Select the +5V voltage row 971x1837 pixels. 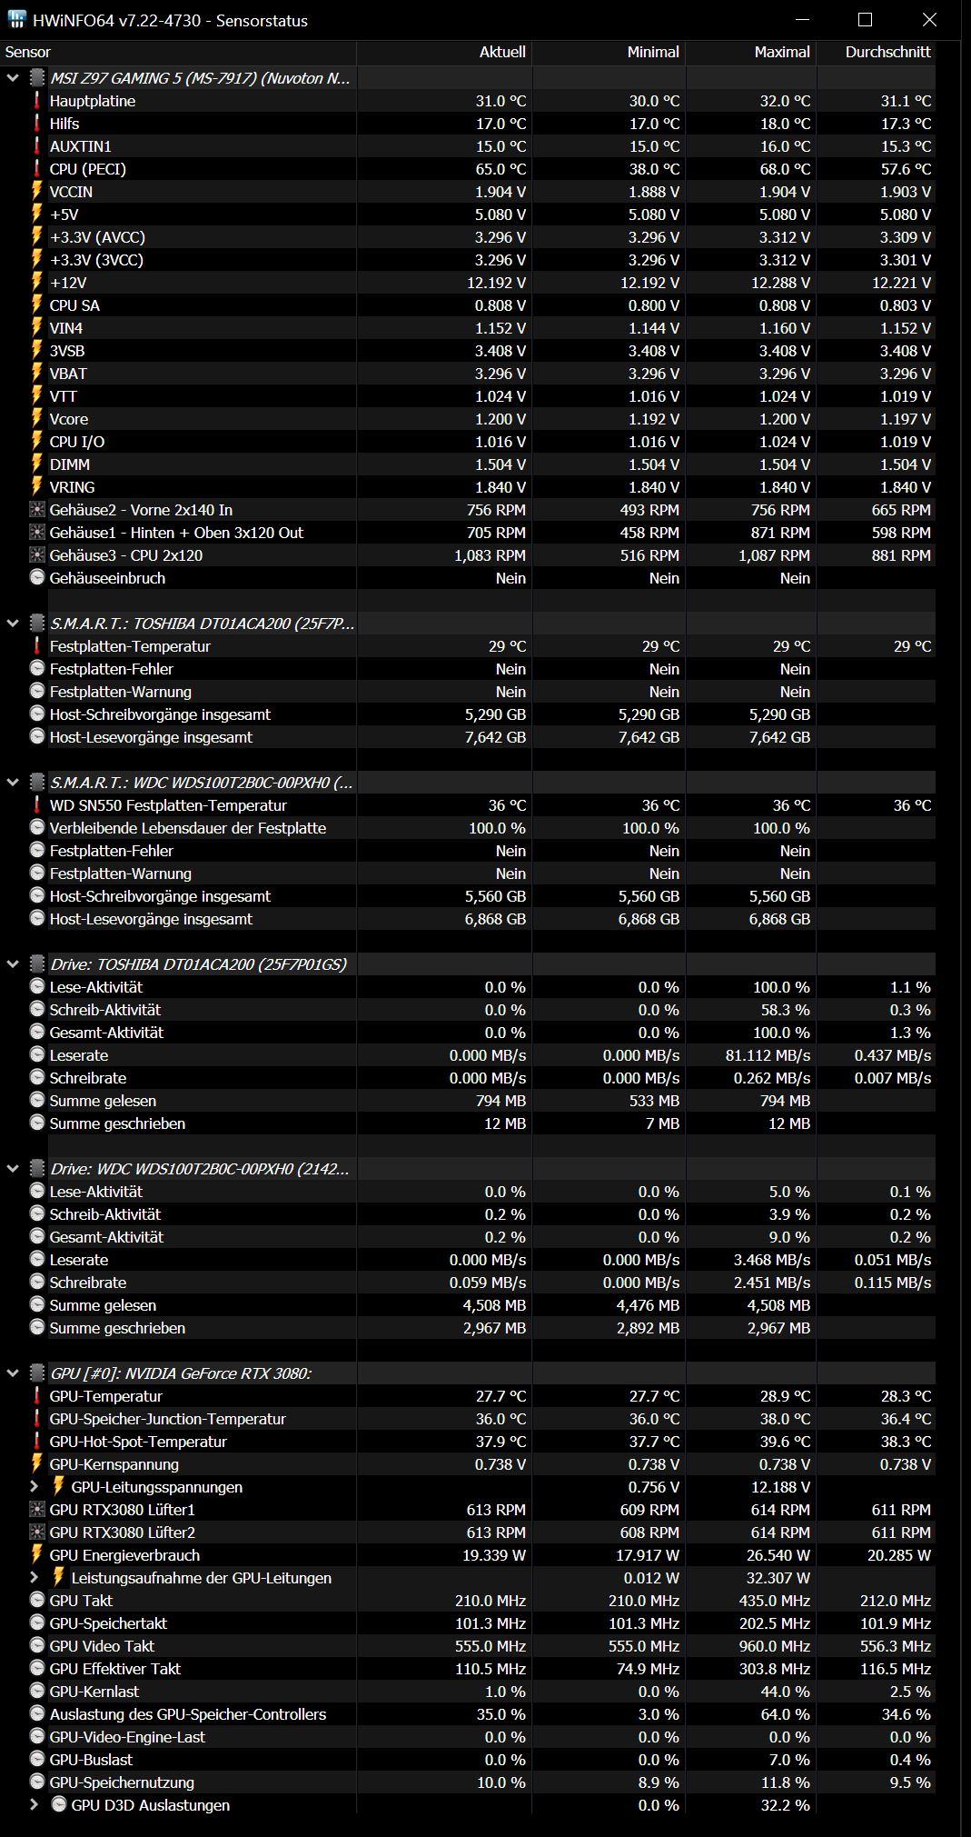(x=468, y=215)
